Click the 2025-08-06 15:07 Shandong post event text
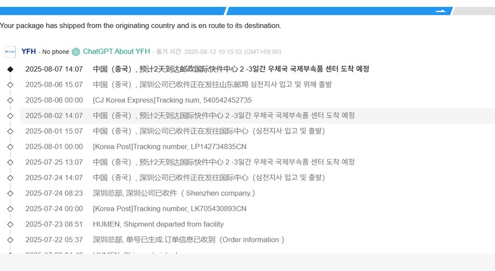495x271 pixels. 212,84
